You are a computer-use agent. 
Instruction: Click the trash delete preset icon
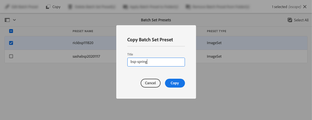[x=71, y=7]
